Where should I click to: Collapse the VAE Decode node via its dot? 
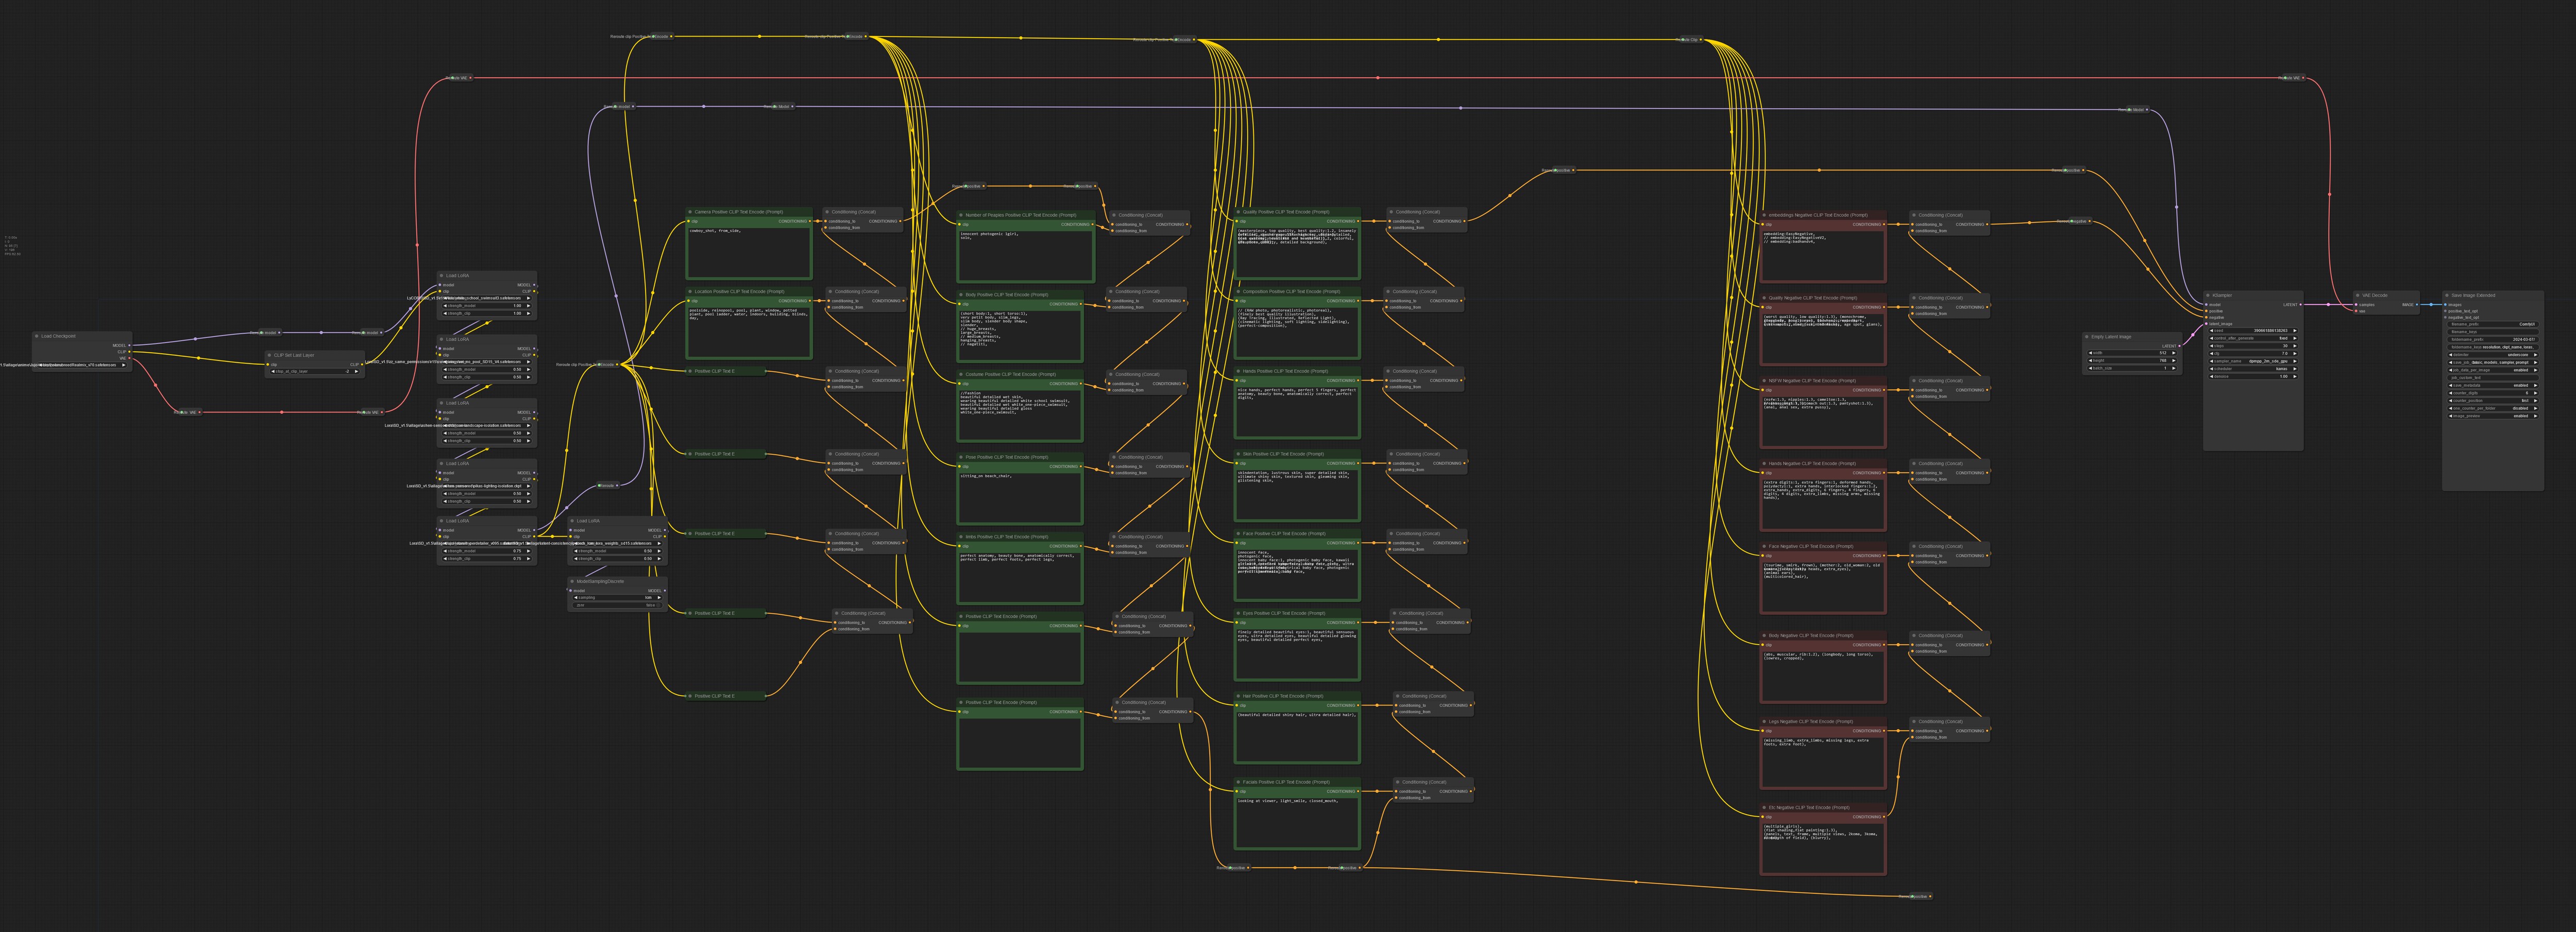point(2358,296)
